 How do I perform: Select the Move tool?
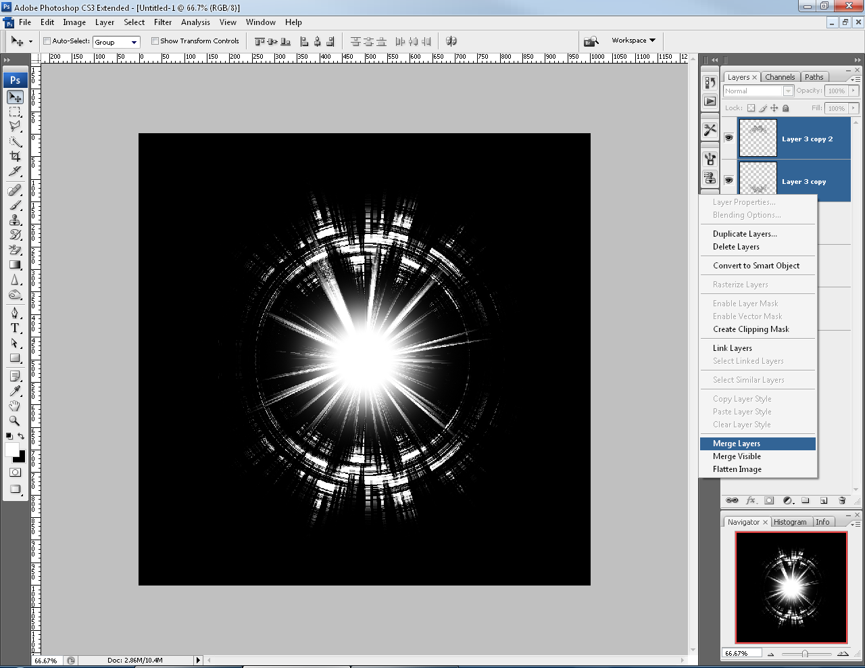(x=16, y=97)
